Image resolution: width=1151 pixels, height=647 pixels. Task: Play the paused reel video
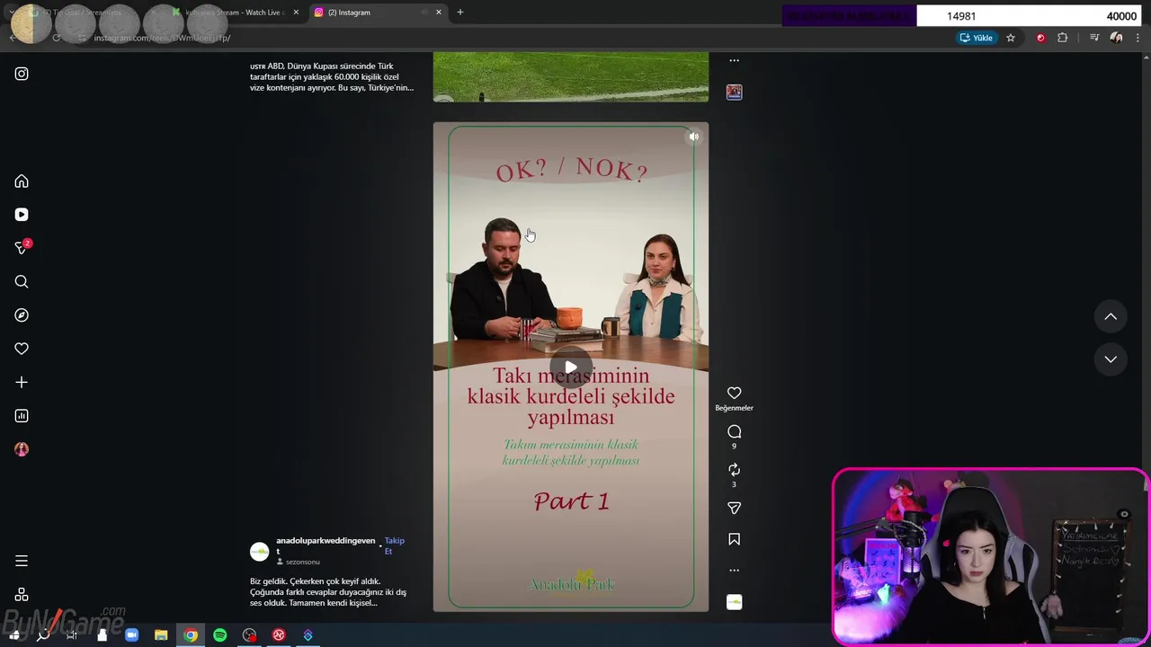click(x=571, y=368)
